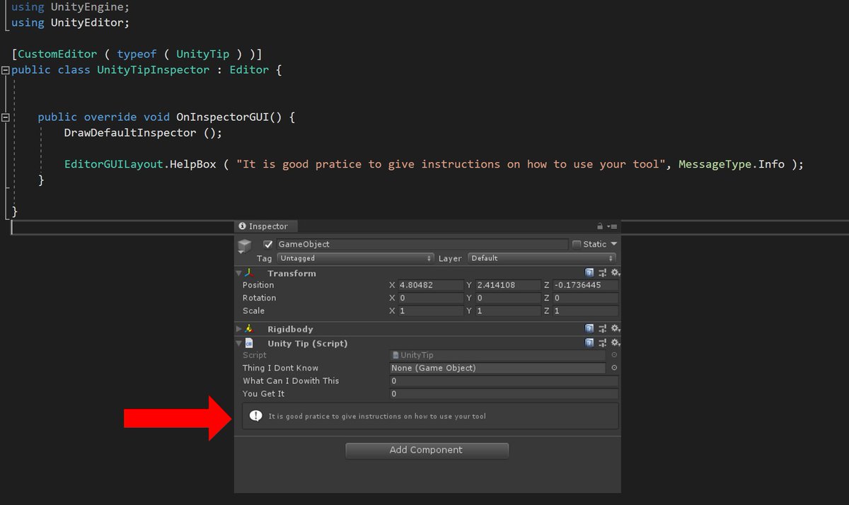This screenshot has width=849, height=505.
Task: Click the Rotation Z field
Action: coord(585,298)
